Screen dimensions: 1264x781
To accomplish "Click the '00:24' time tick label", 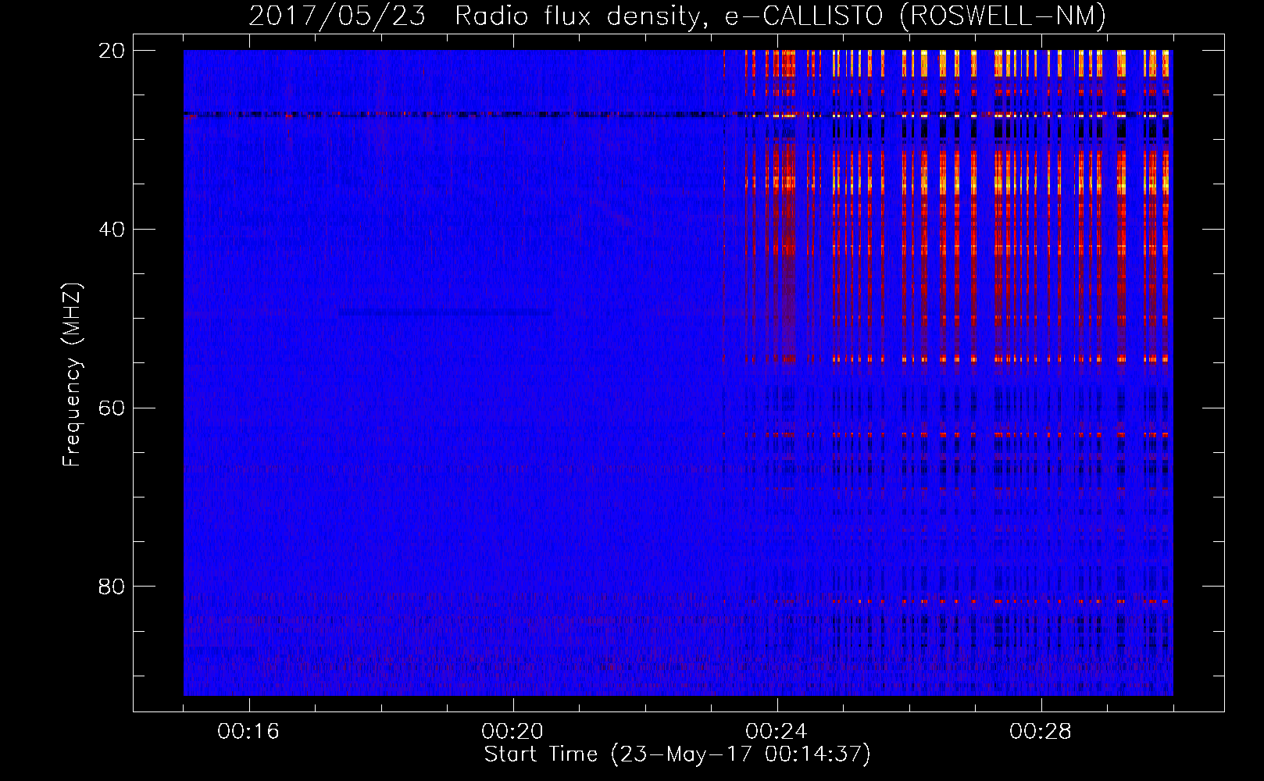I will [777, 732].
